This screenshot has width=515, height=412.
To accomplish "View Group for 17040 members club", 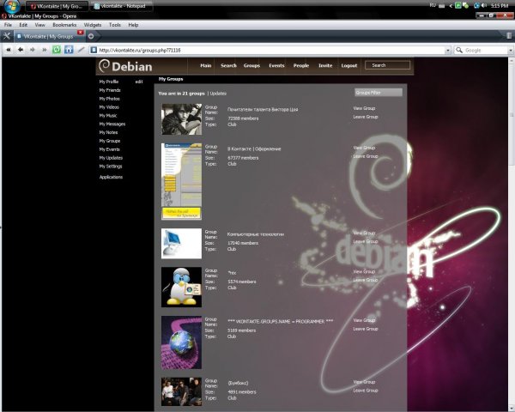I will pyautogui.click(x=364, y=233).
